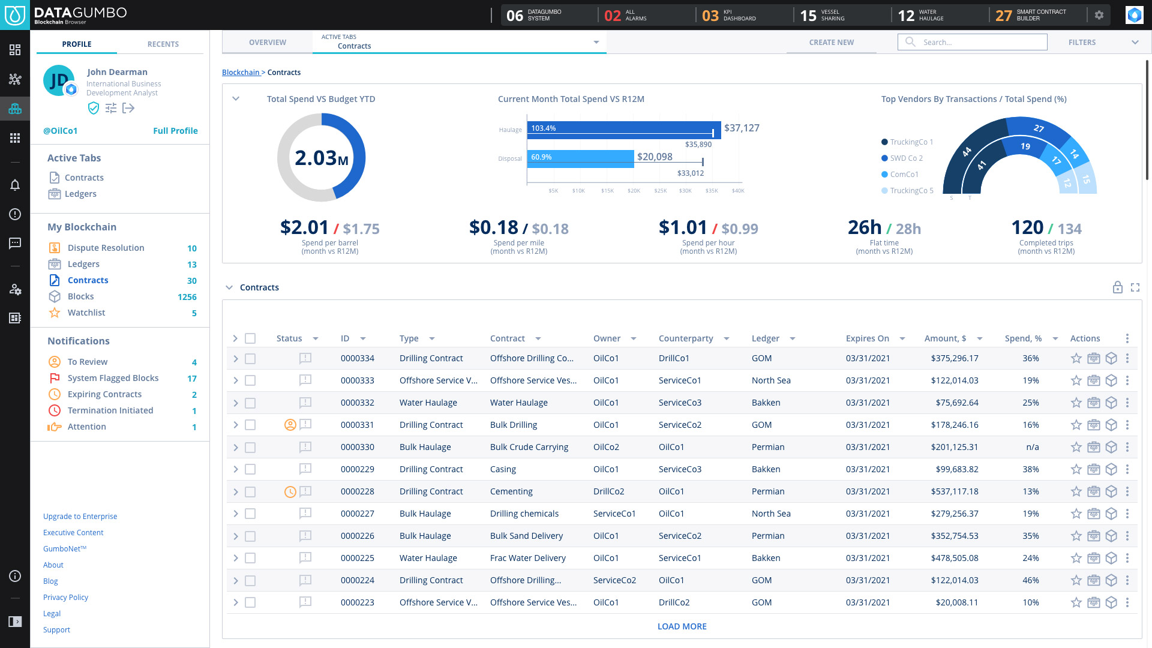1152x648 pixels.
Task: Open the Full Profile link
Action: tap(175, 131)
